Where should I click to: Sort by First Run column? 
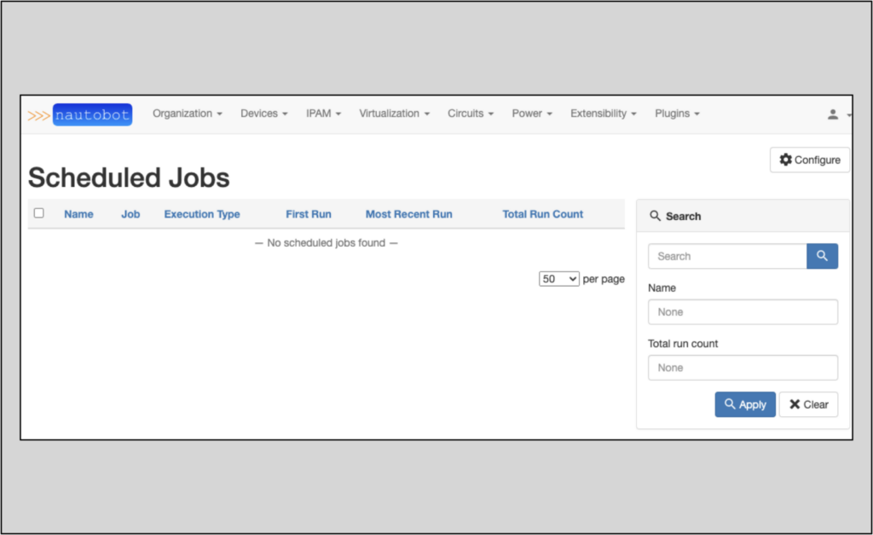point(309,214)
